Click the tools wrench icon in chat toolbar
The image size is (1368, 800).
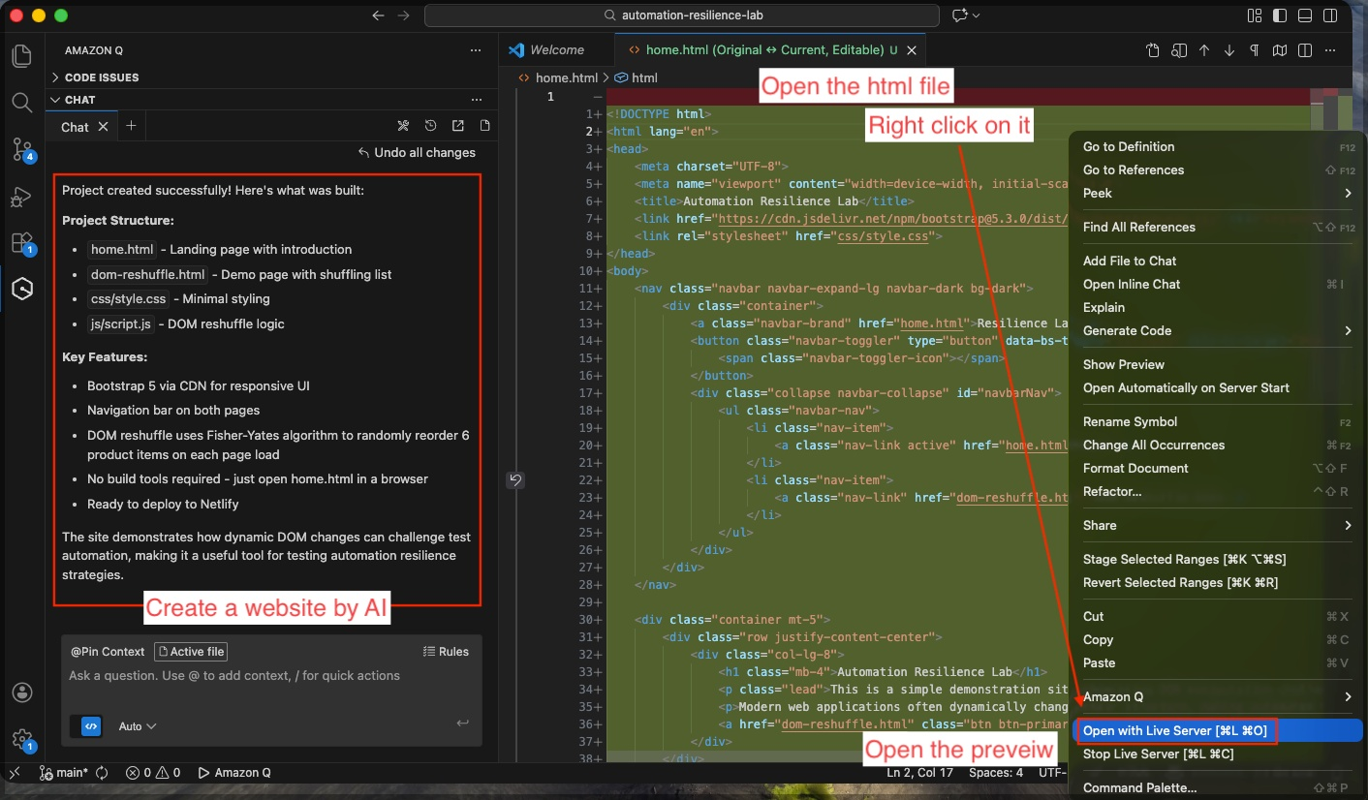tap(404, 126)
